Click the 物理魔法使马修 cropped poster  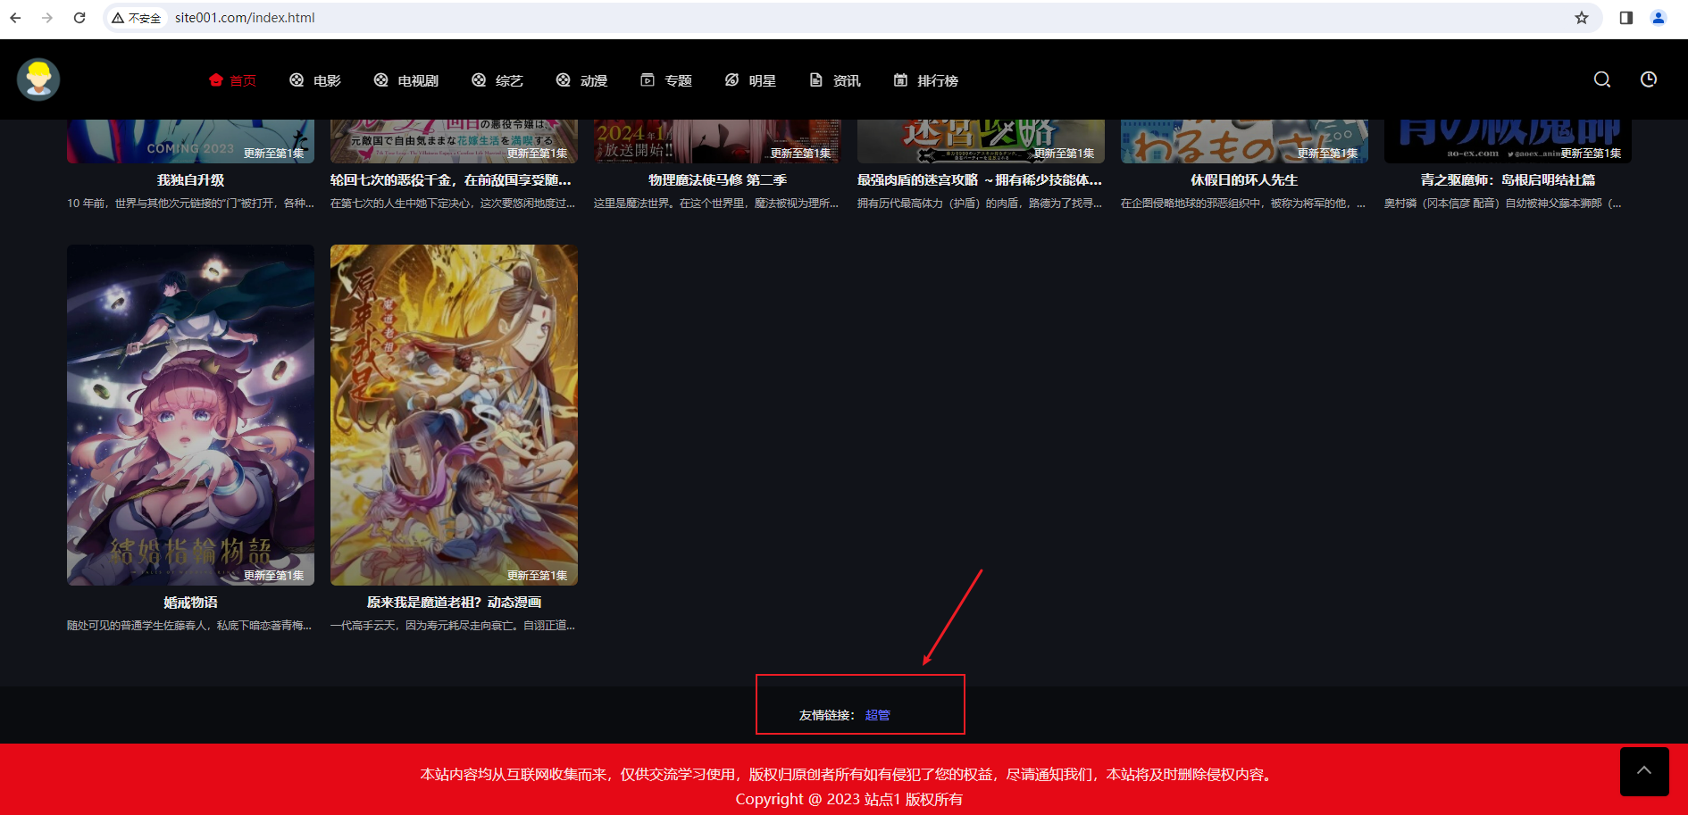click(717, 141)
